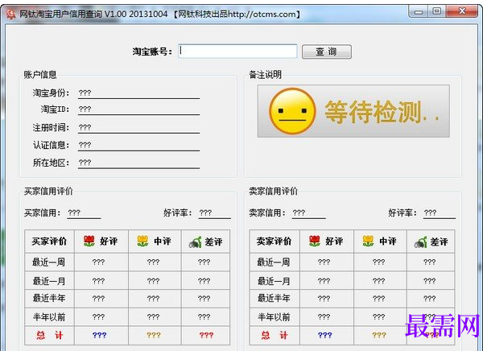Click 最近半年 差评 cell in 买家评价 table
The width and height of the screenshot is (495, 351).
pyautogui.click(x=204, y=299)
